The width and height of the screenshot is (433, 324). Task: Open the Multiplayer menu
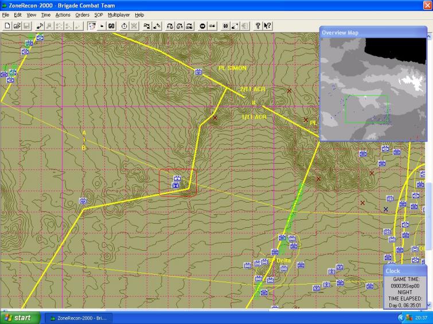(x=119, y=14)
